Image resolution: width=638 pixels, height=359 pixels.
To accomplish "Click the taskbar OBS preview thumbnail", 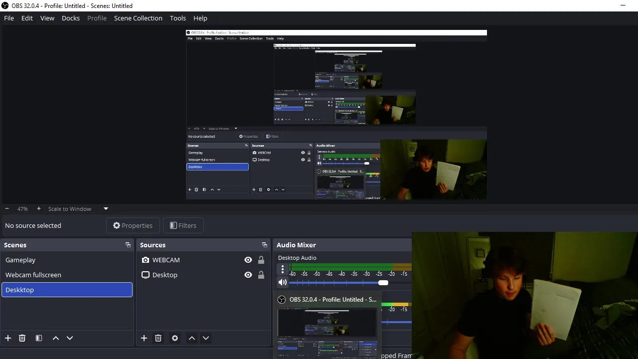I will coord(327,332).
